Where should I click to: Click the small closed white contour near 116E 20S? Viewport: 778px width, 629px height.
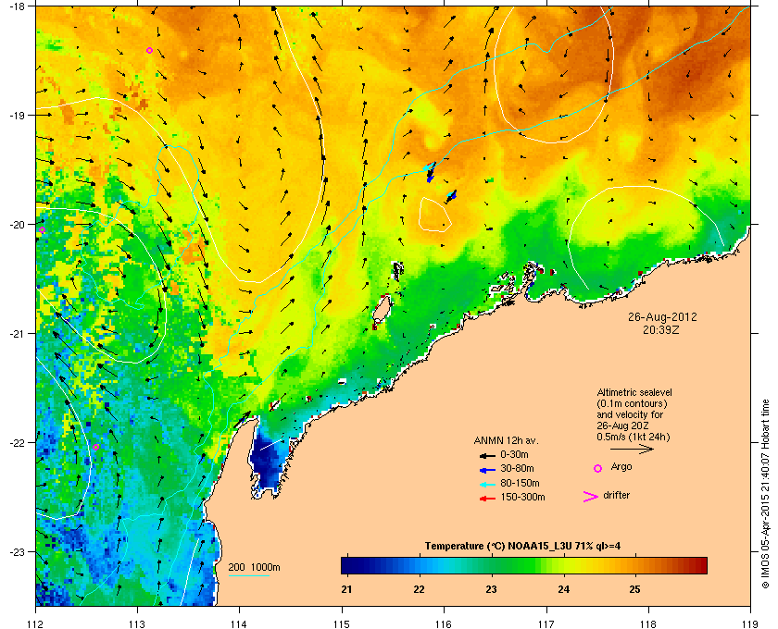click(x=434, y=214)
